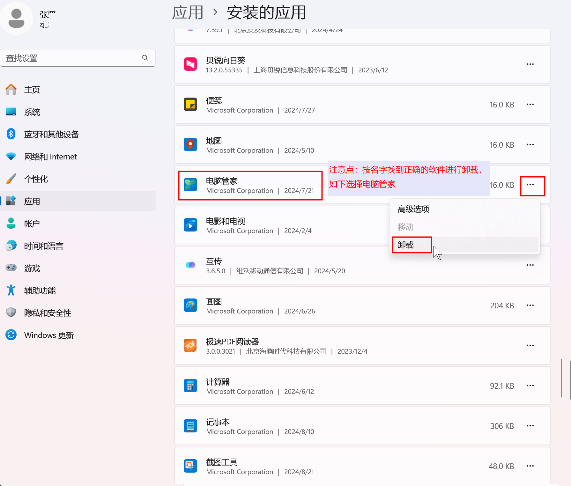Image resolution: width=571 pixels, height=486 pixels.
Task: Click the 48.0 KB size of 截图工具
Action: point(501,466)
